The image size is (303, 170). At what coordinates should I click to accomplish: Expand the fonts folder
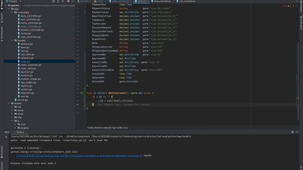(12, 114)
